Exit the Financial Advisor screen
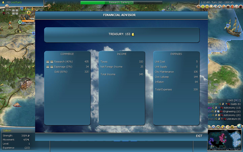243x152 pixels. (x=199, y=136)
